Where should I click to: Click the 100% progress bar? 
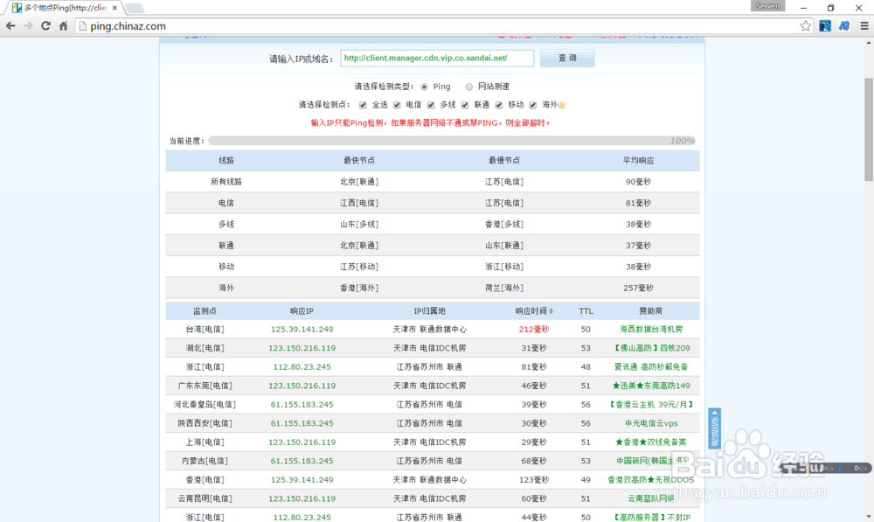[x=452, y=141]
